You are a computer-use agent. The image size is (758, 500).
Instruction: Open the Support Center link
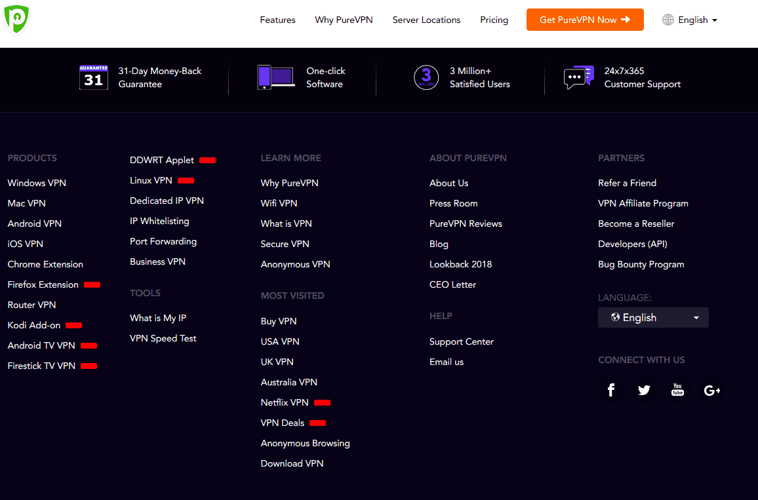[461, 341]
